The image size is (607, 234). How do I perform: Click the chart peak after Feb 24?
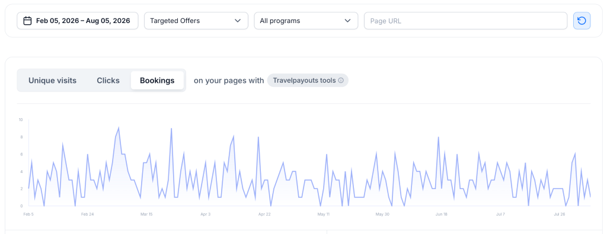[x=119, y=128]
